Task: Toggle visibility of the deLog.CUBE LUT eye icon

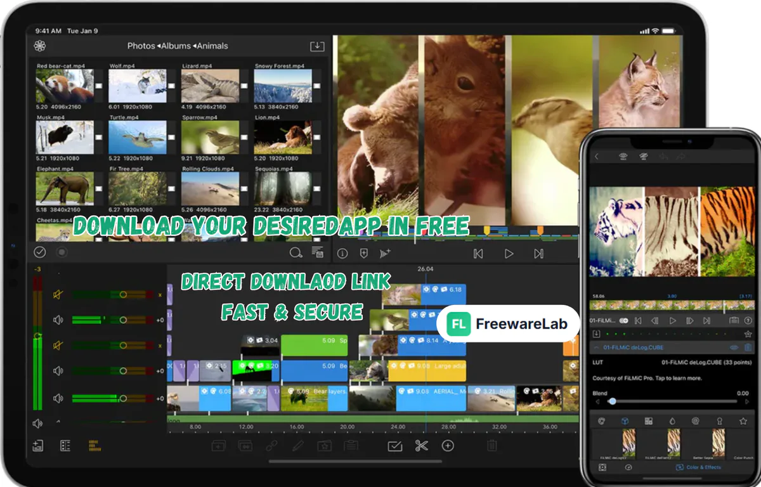Action: tap(734, 347)
